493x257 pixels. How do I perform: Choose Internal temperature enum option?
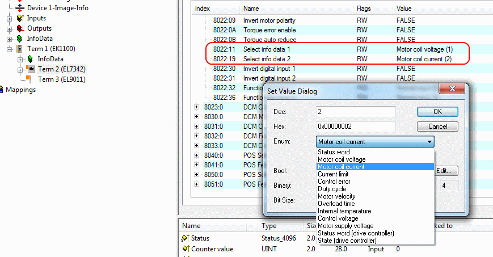tap(375, 211)
